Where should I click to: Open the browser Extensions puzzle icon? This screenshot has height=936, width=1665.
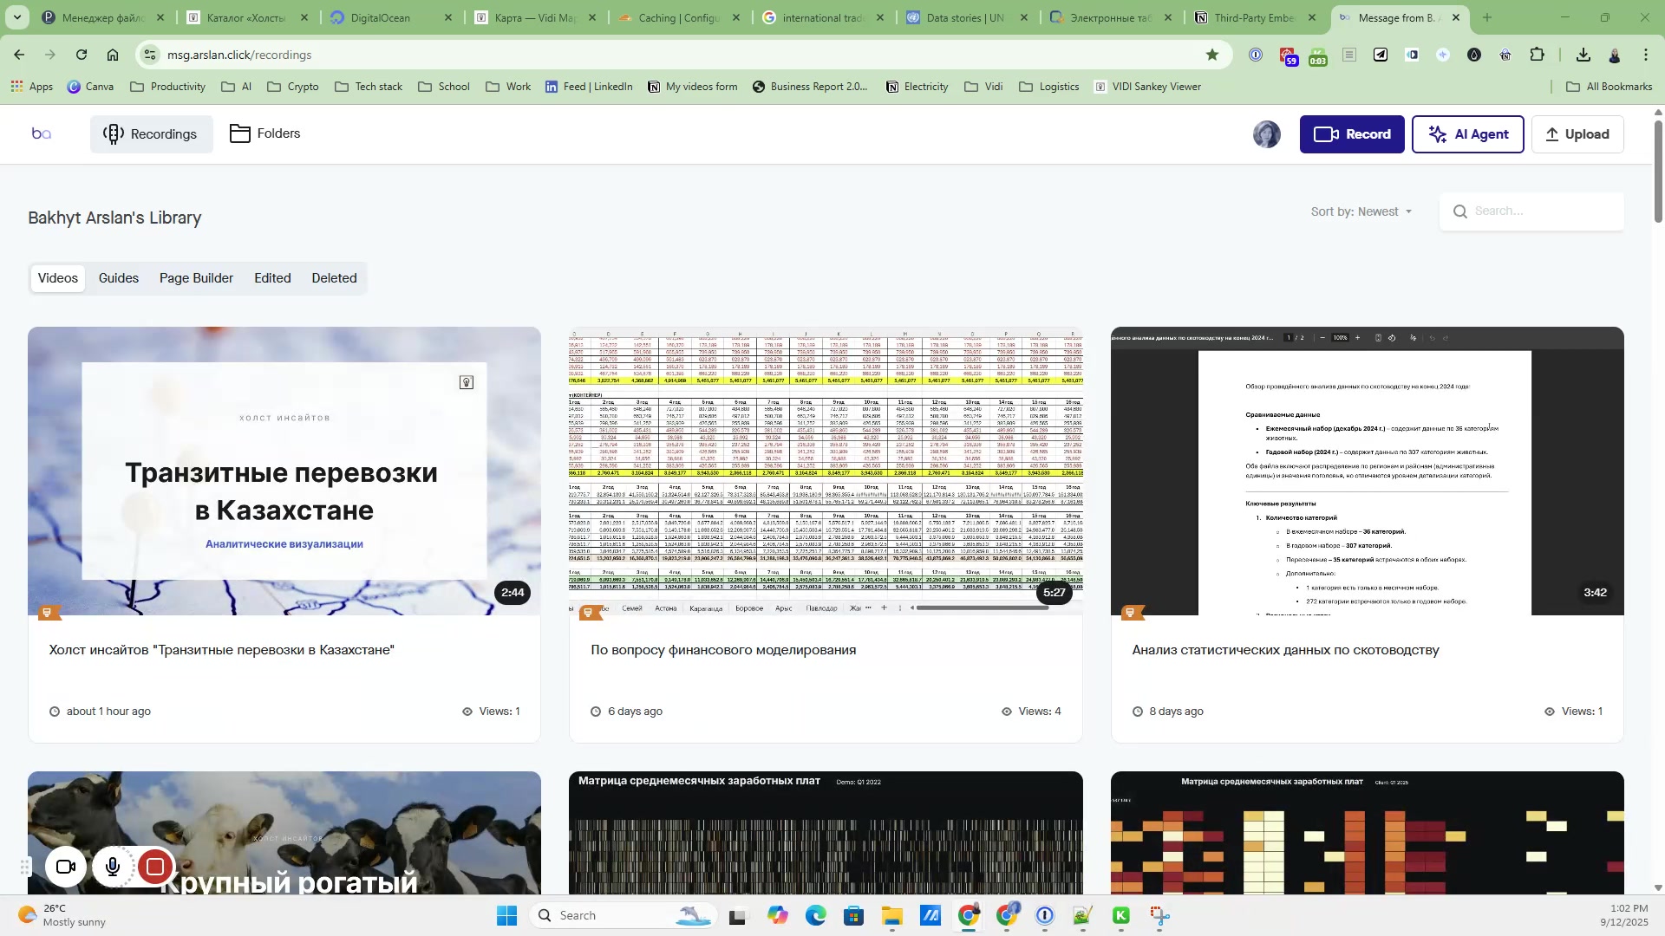1537,55
